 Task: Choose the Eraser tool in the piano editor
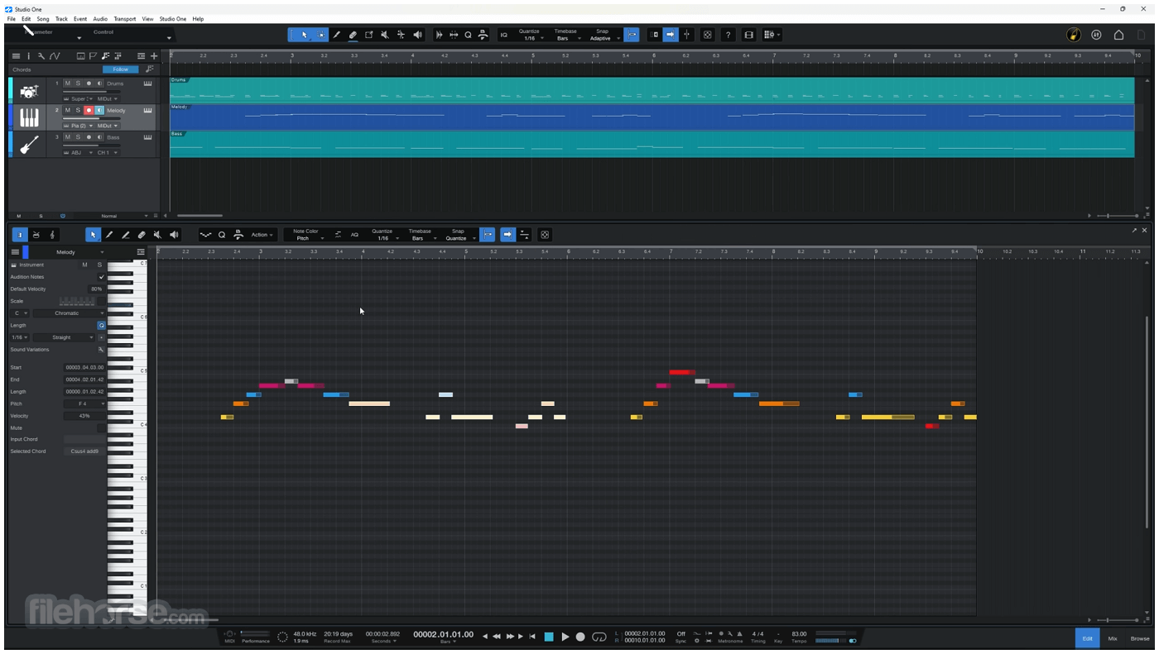click(x=142, y=235)
